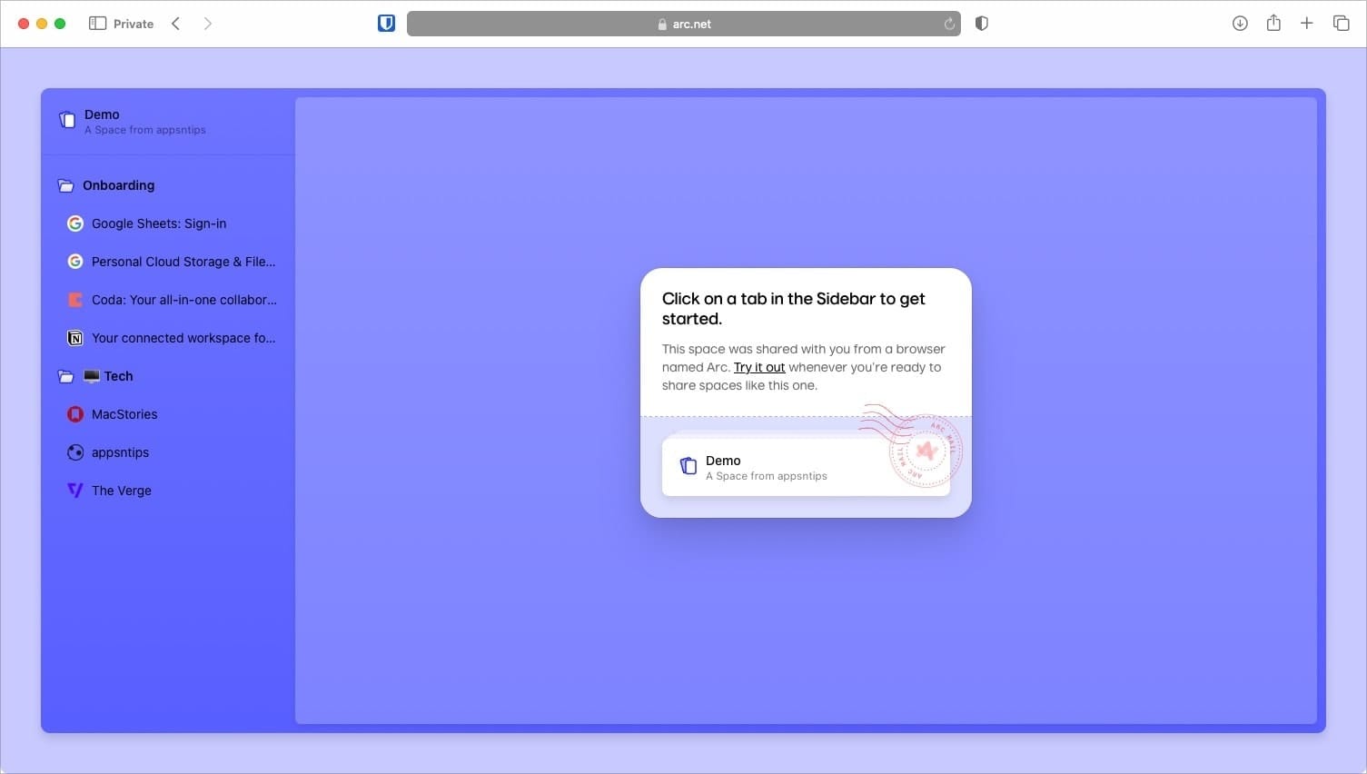Click the Demo space icon at sidebar top
1367x774 pixels.
point(67,119)
